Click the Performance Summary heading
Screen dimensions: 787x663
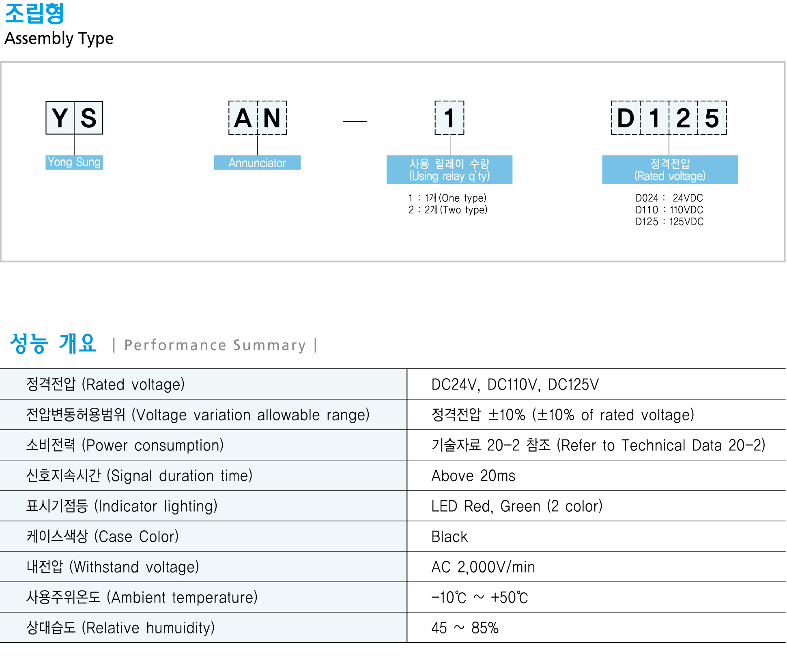215,345
